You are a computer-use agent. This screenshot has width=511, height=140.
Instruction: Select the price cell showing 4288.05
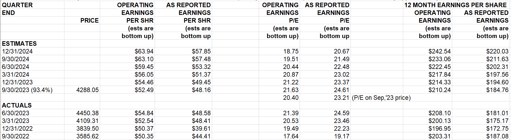(x=87, y=90)
